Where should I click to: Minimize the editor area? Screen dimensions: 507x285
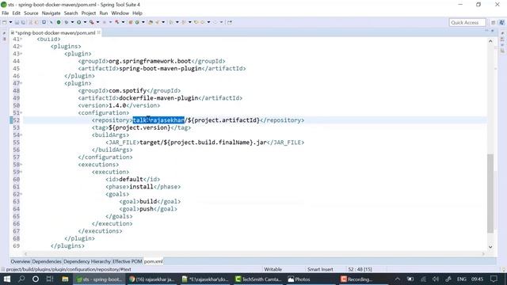[486, 31]
